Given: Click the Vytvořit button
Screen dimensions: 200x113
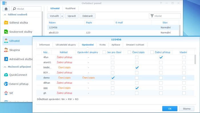Looking at the screenshot, I should (54, 16).
